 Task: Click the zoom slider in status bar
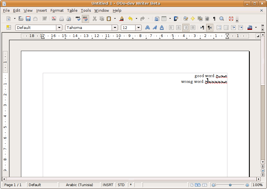(x=230, y=185)
